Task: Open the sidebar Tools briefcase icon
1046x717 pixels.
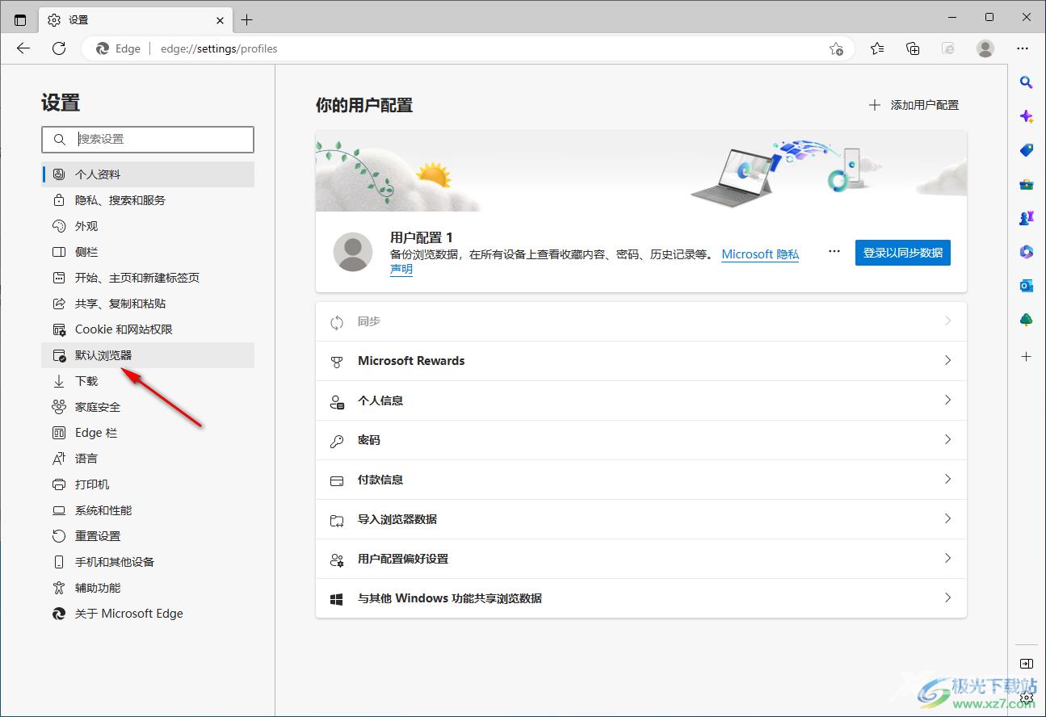Action: [1027, 184]
